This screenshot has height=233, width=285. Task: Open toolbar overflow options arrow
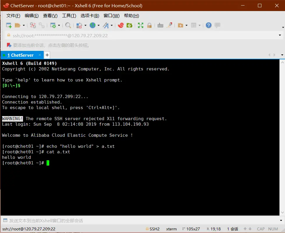283,27
